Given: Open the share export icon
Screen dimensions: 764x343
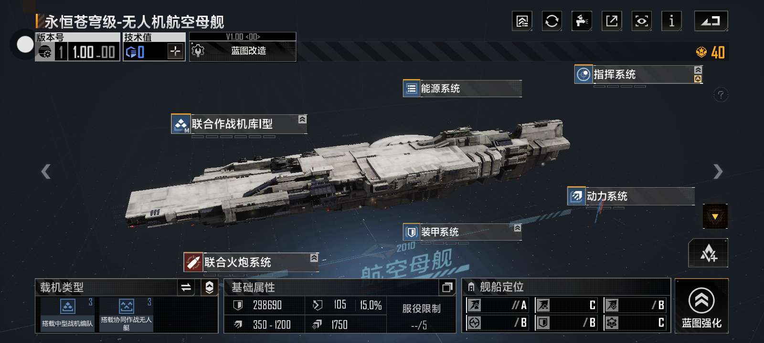Looking at the screenshot, I should click(x=612, y=21).
